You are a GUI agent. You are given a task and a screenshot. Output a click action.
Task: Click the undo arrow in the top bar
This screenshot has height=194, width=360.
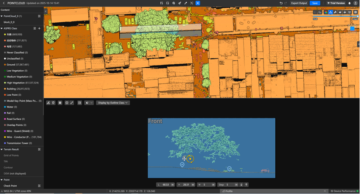pyautogui.click(x=281, y=3)
